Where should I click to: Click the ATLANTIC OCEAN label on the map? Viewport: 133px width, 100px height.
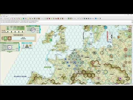[20, 76]
